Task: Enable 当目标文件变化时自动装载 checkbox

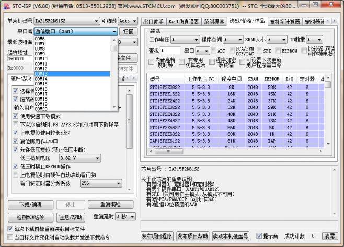Action: 10,237
